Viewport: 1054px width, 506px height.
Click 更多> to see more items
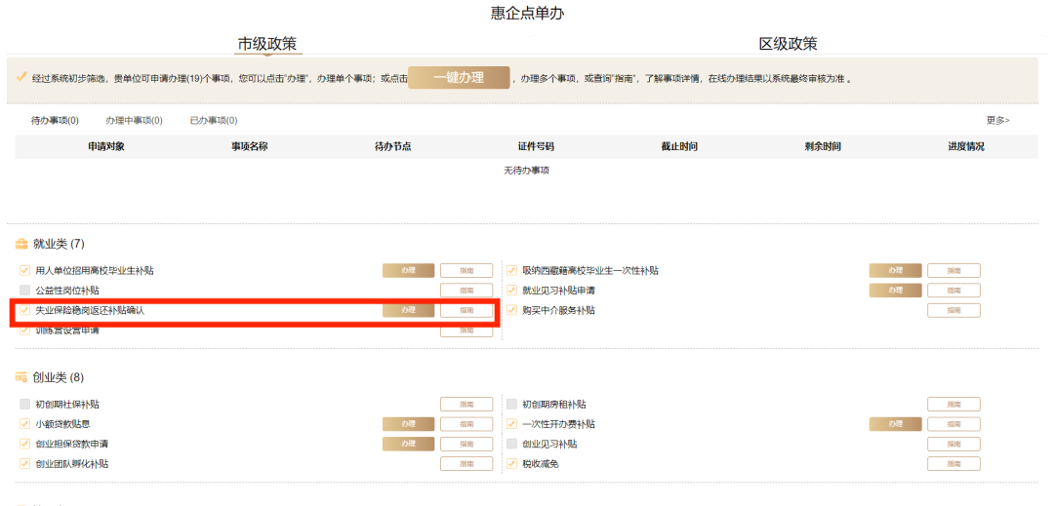(x=997, y=121)
